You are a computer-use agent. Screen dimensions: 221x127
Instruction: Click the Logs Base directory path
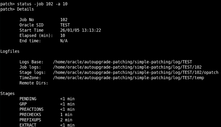122,62
